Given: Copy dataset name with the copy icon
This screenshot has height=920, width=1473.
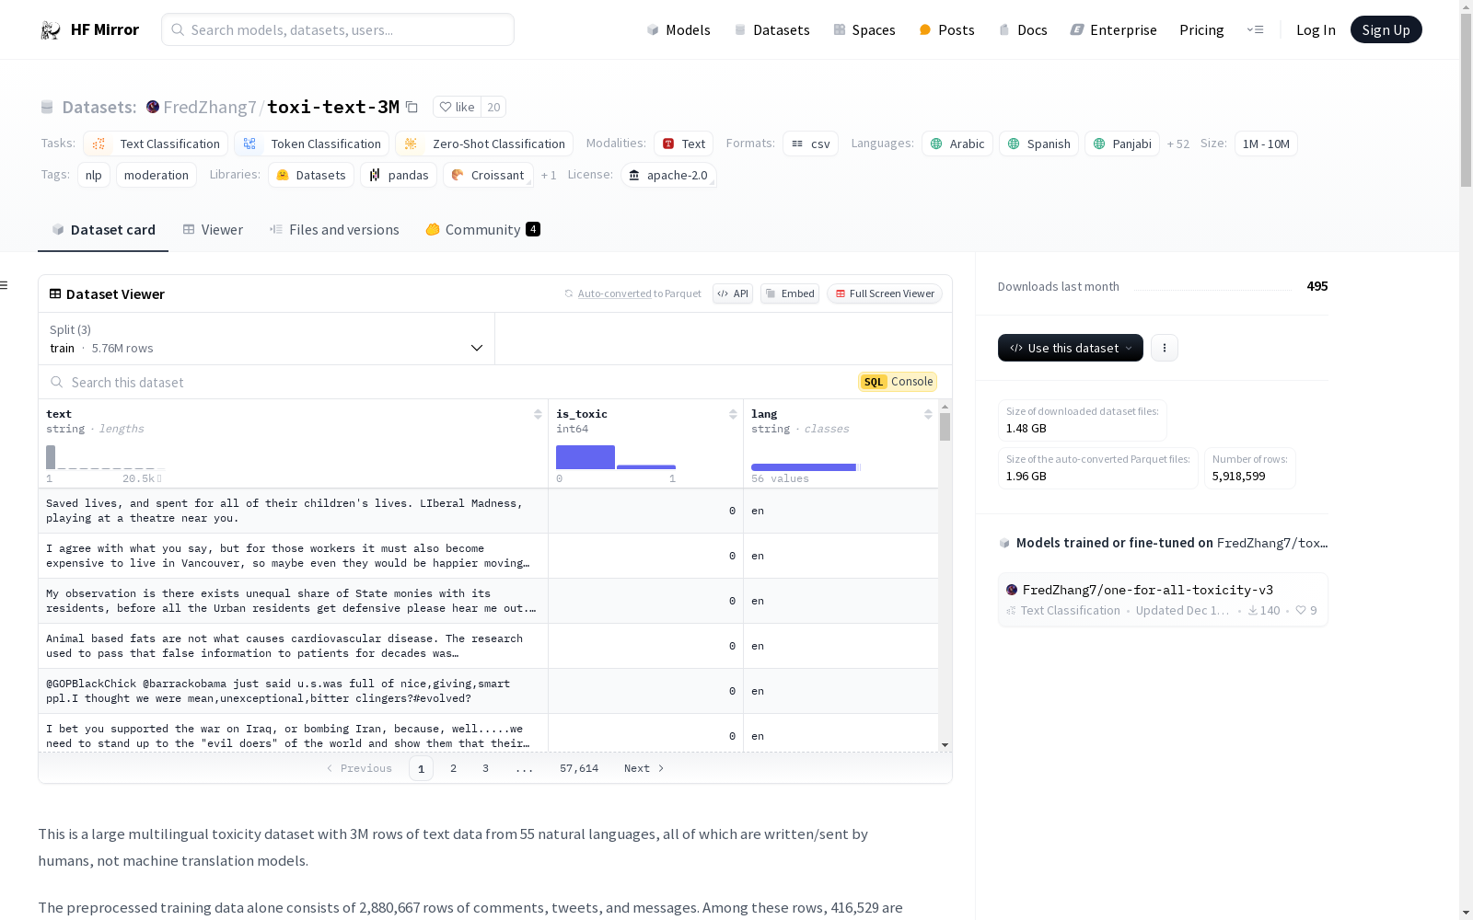Looking at the screenshot, I should 412,108.
